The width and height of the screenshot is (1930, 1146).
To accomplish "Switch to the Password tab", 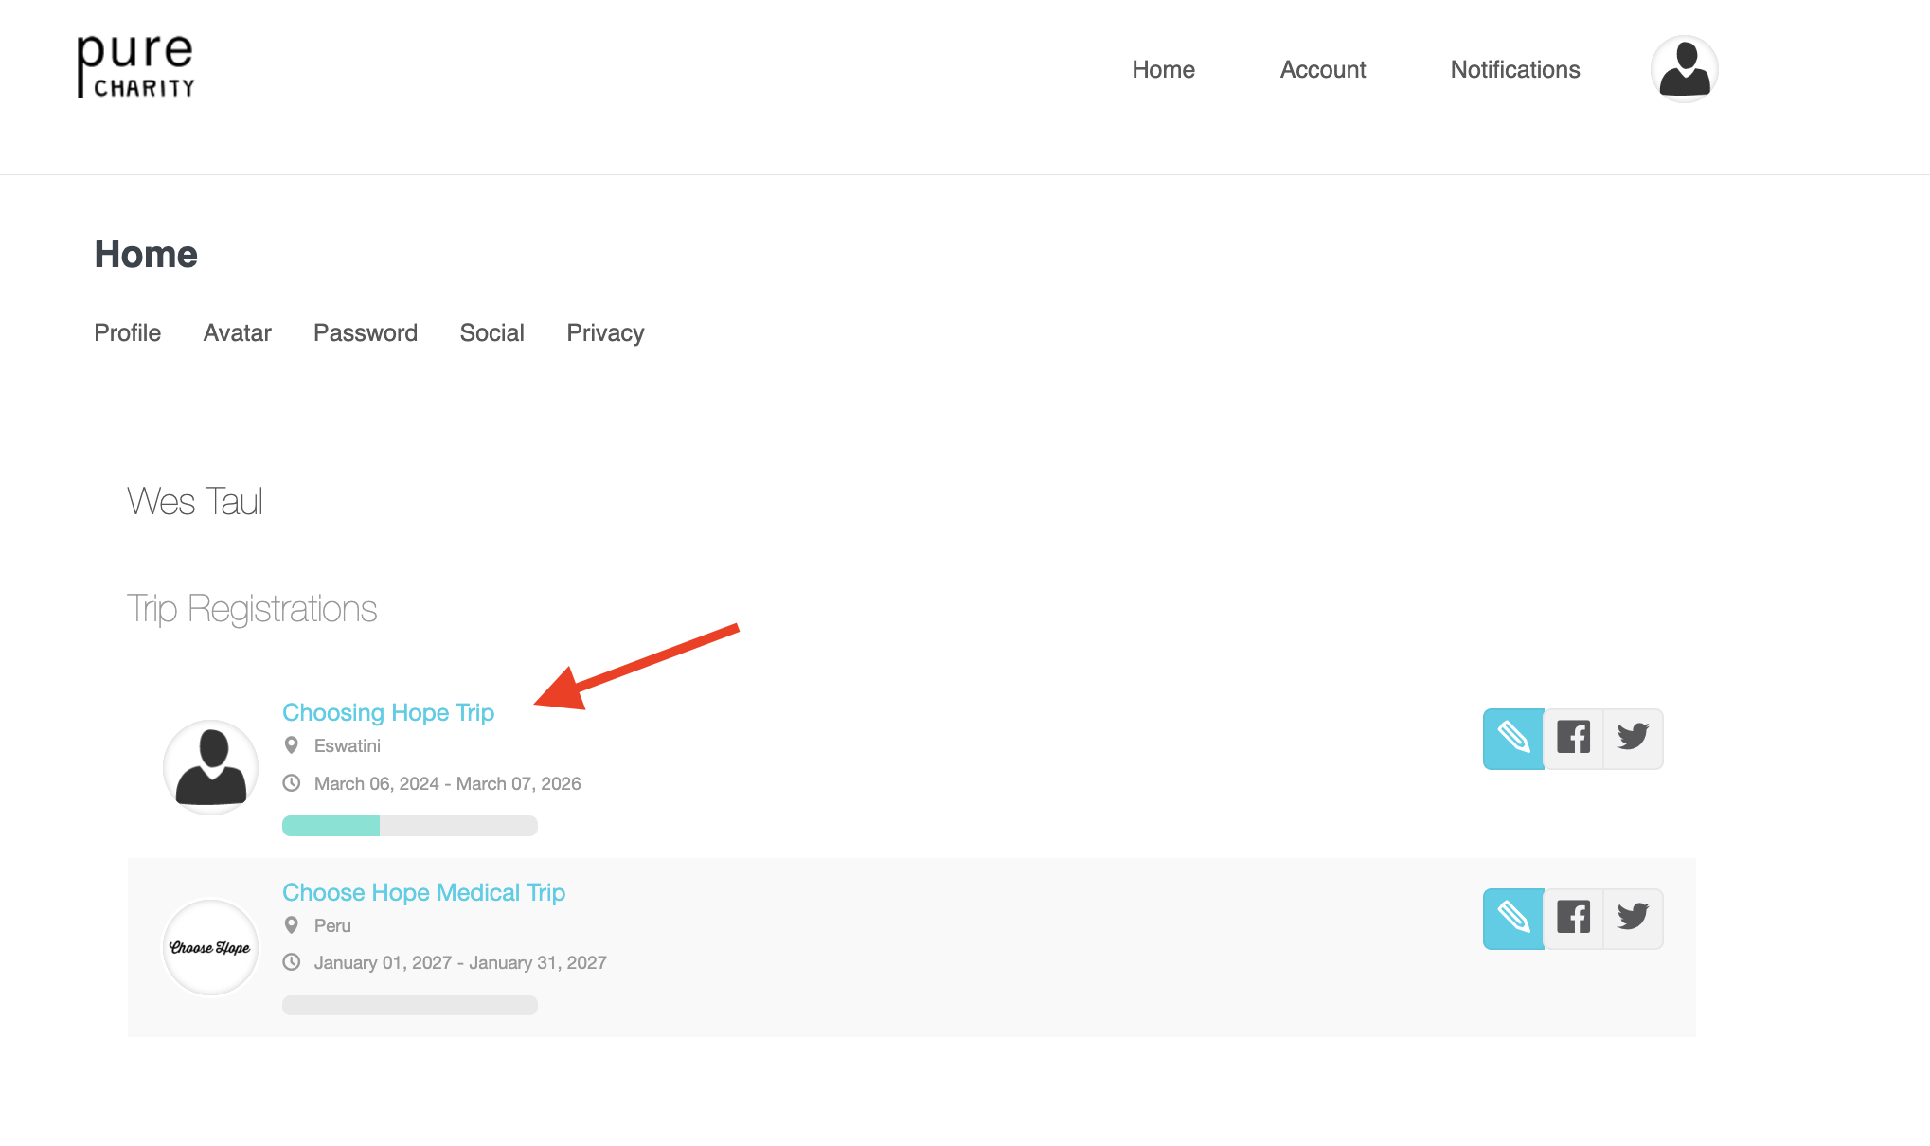I will [x=366, y=332].
